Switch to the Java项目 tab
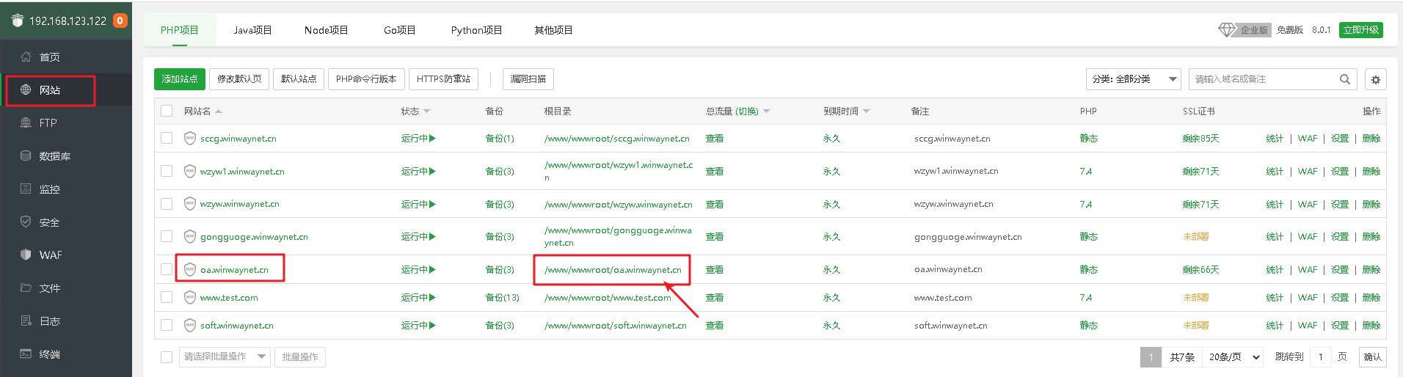Image resolution: width=1403 pixels, height=377 pixels. click(252, 30)
